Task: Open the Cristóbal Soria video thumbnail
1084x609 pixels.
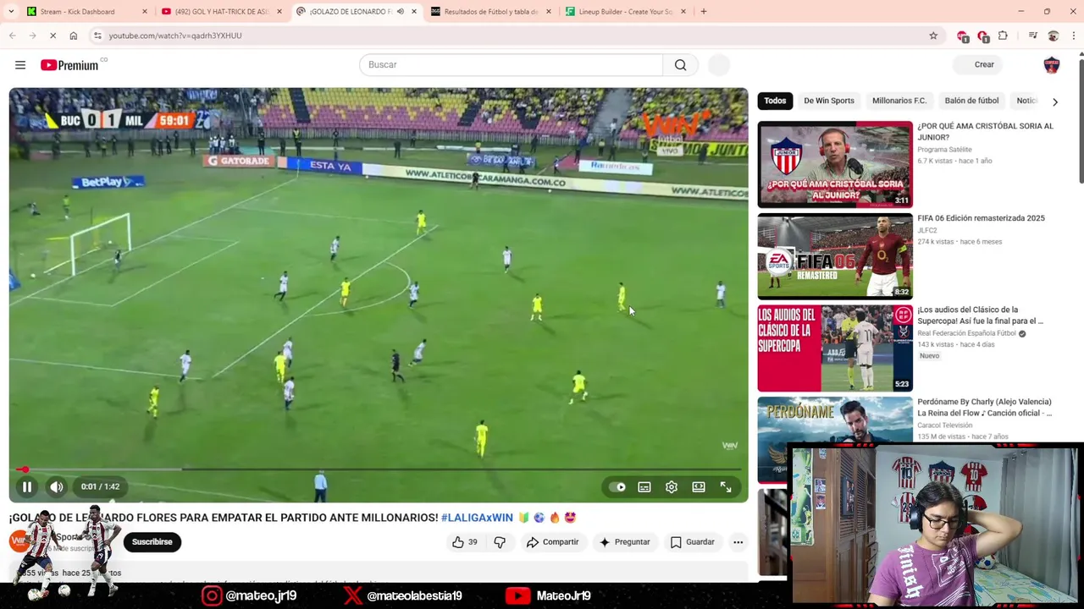Action: pyautogui.click(x=835, y=165)
